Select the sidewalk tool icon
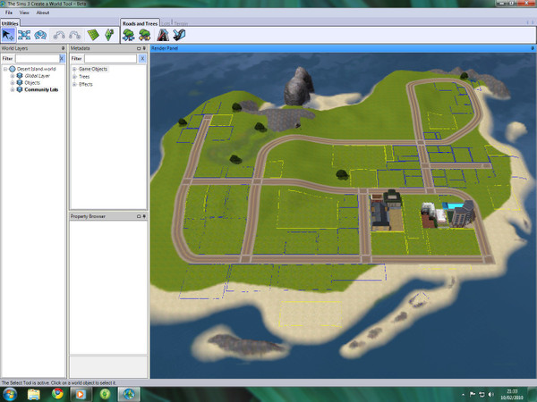Screen dimensions: 537x402 [x=179, y=34]
